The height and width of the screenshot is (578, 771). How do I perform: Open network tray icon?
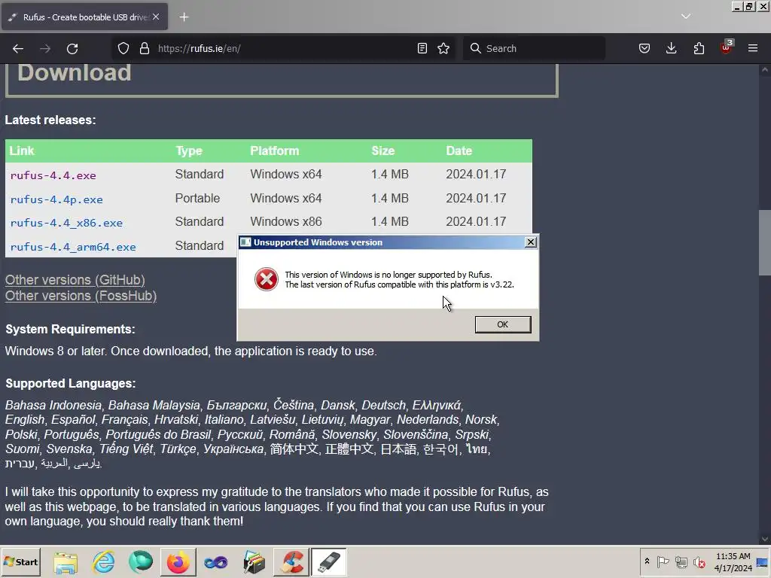coord(681,561)
